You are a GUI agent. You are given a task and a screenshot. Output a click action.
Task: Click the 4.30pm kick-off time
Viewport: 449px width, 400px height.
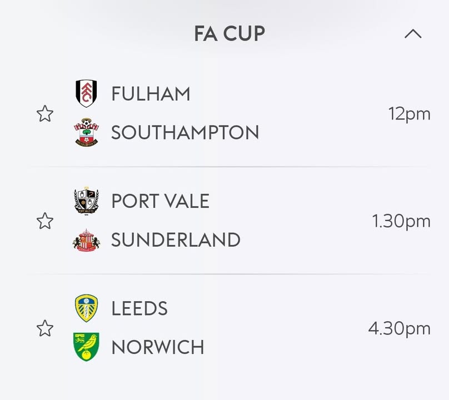[399, 328]
